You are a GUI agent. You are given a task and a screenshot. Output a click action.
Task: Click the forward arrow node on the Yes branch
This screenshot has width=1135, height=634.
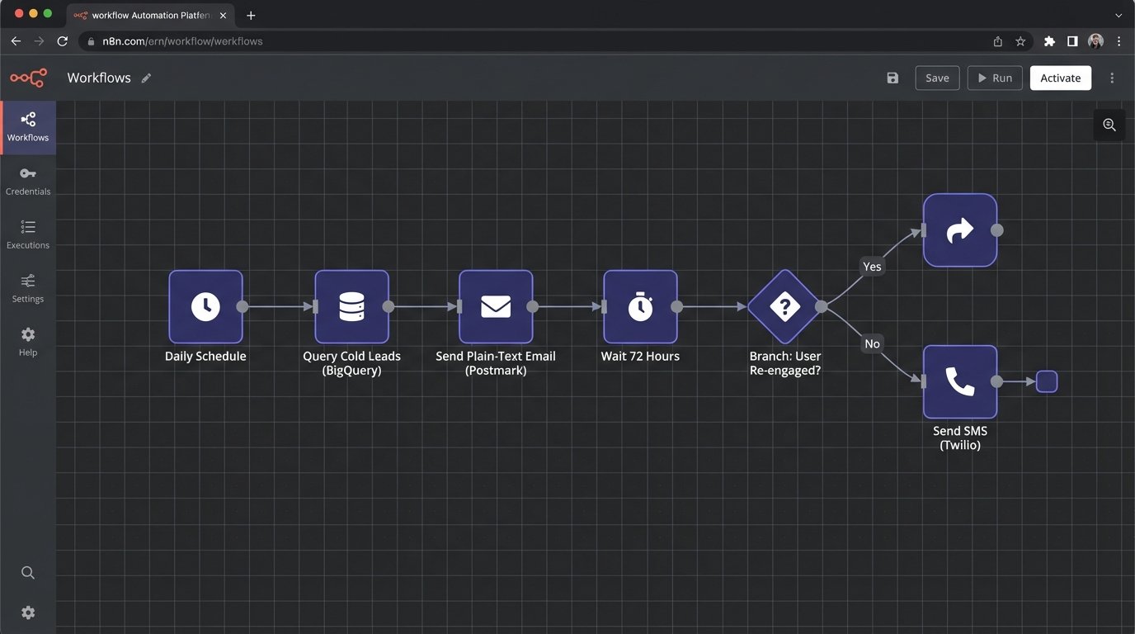coord(959,231)
